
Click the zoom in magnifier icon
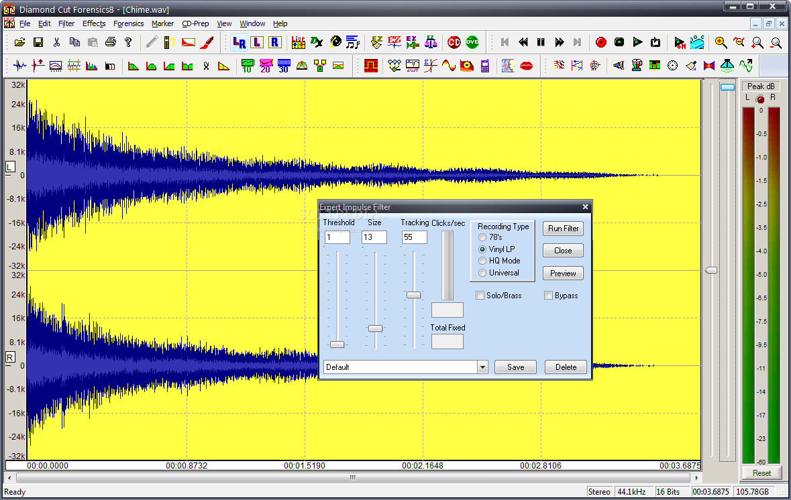coord(721,42)
